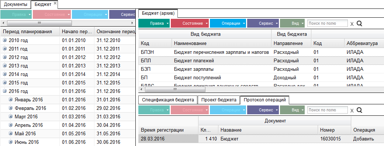
Task: Click the search magnifier icon in Протокол операций toolbar
Action: [x=359, y=110]
